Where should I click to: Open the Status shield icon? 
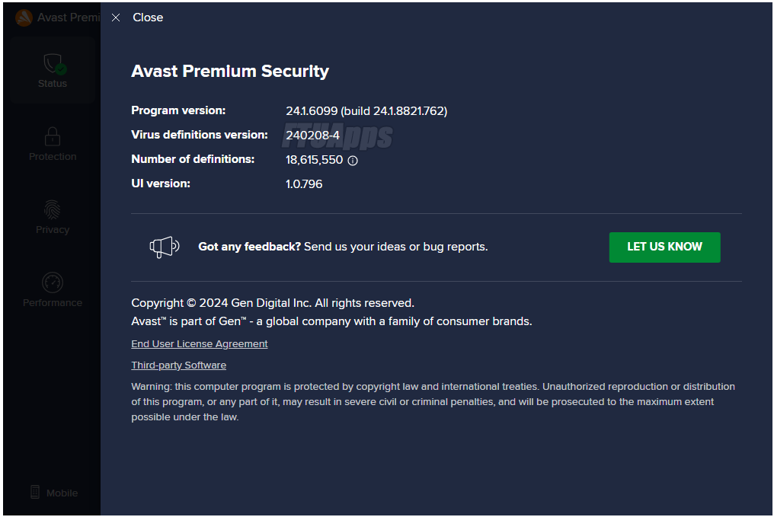(54, 64)
